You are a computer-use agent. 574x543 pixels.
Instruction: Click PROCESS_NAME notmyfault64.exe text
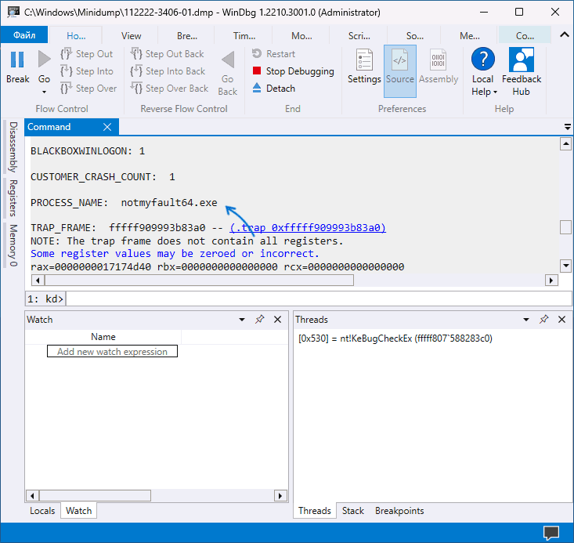click(x=124, y=203)
